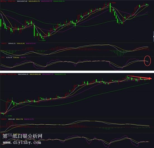Click the red MACD label in lower indicator panel
The width and height of the screenshot is (154, 148).
tap(4, 119)
